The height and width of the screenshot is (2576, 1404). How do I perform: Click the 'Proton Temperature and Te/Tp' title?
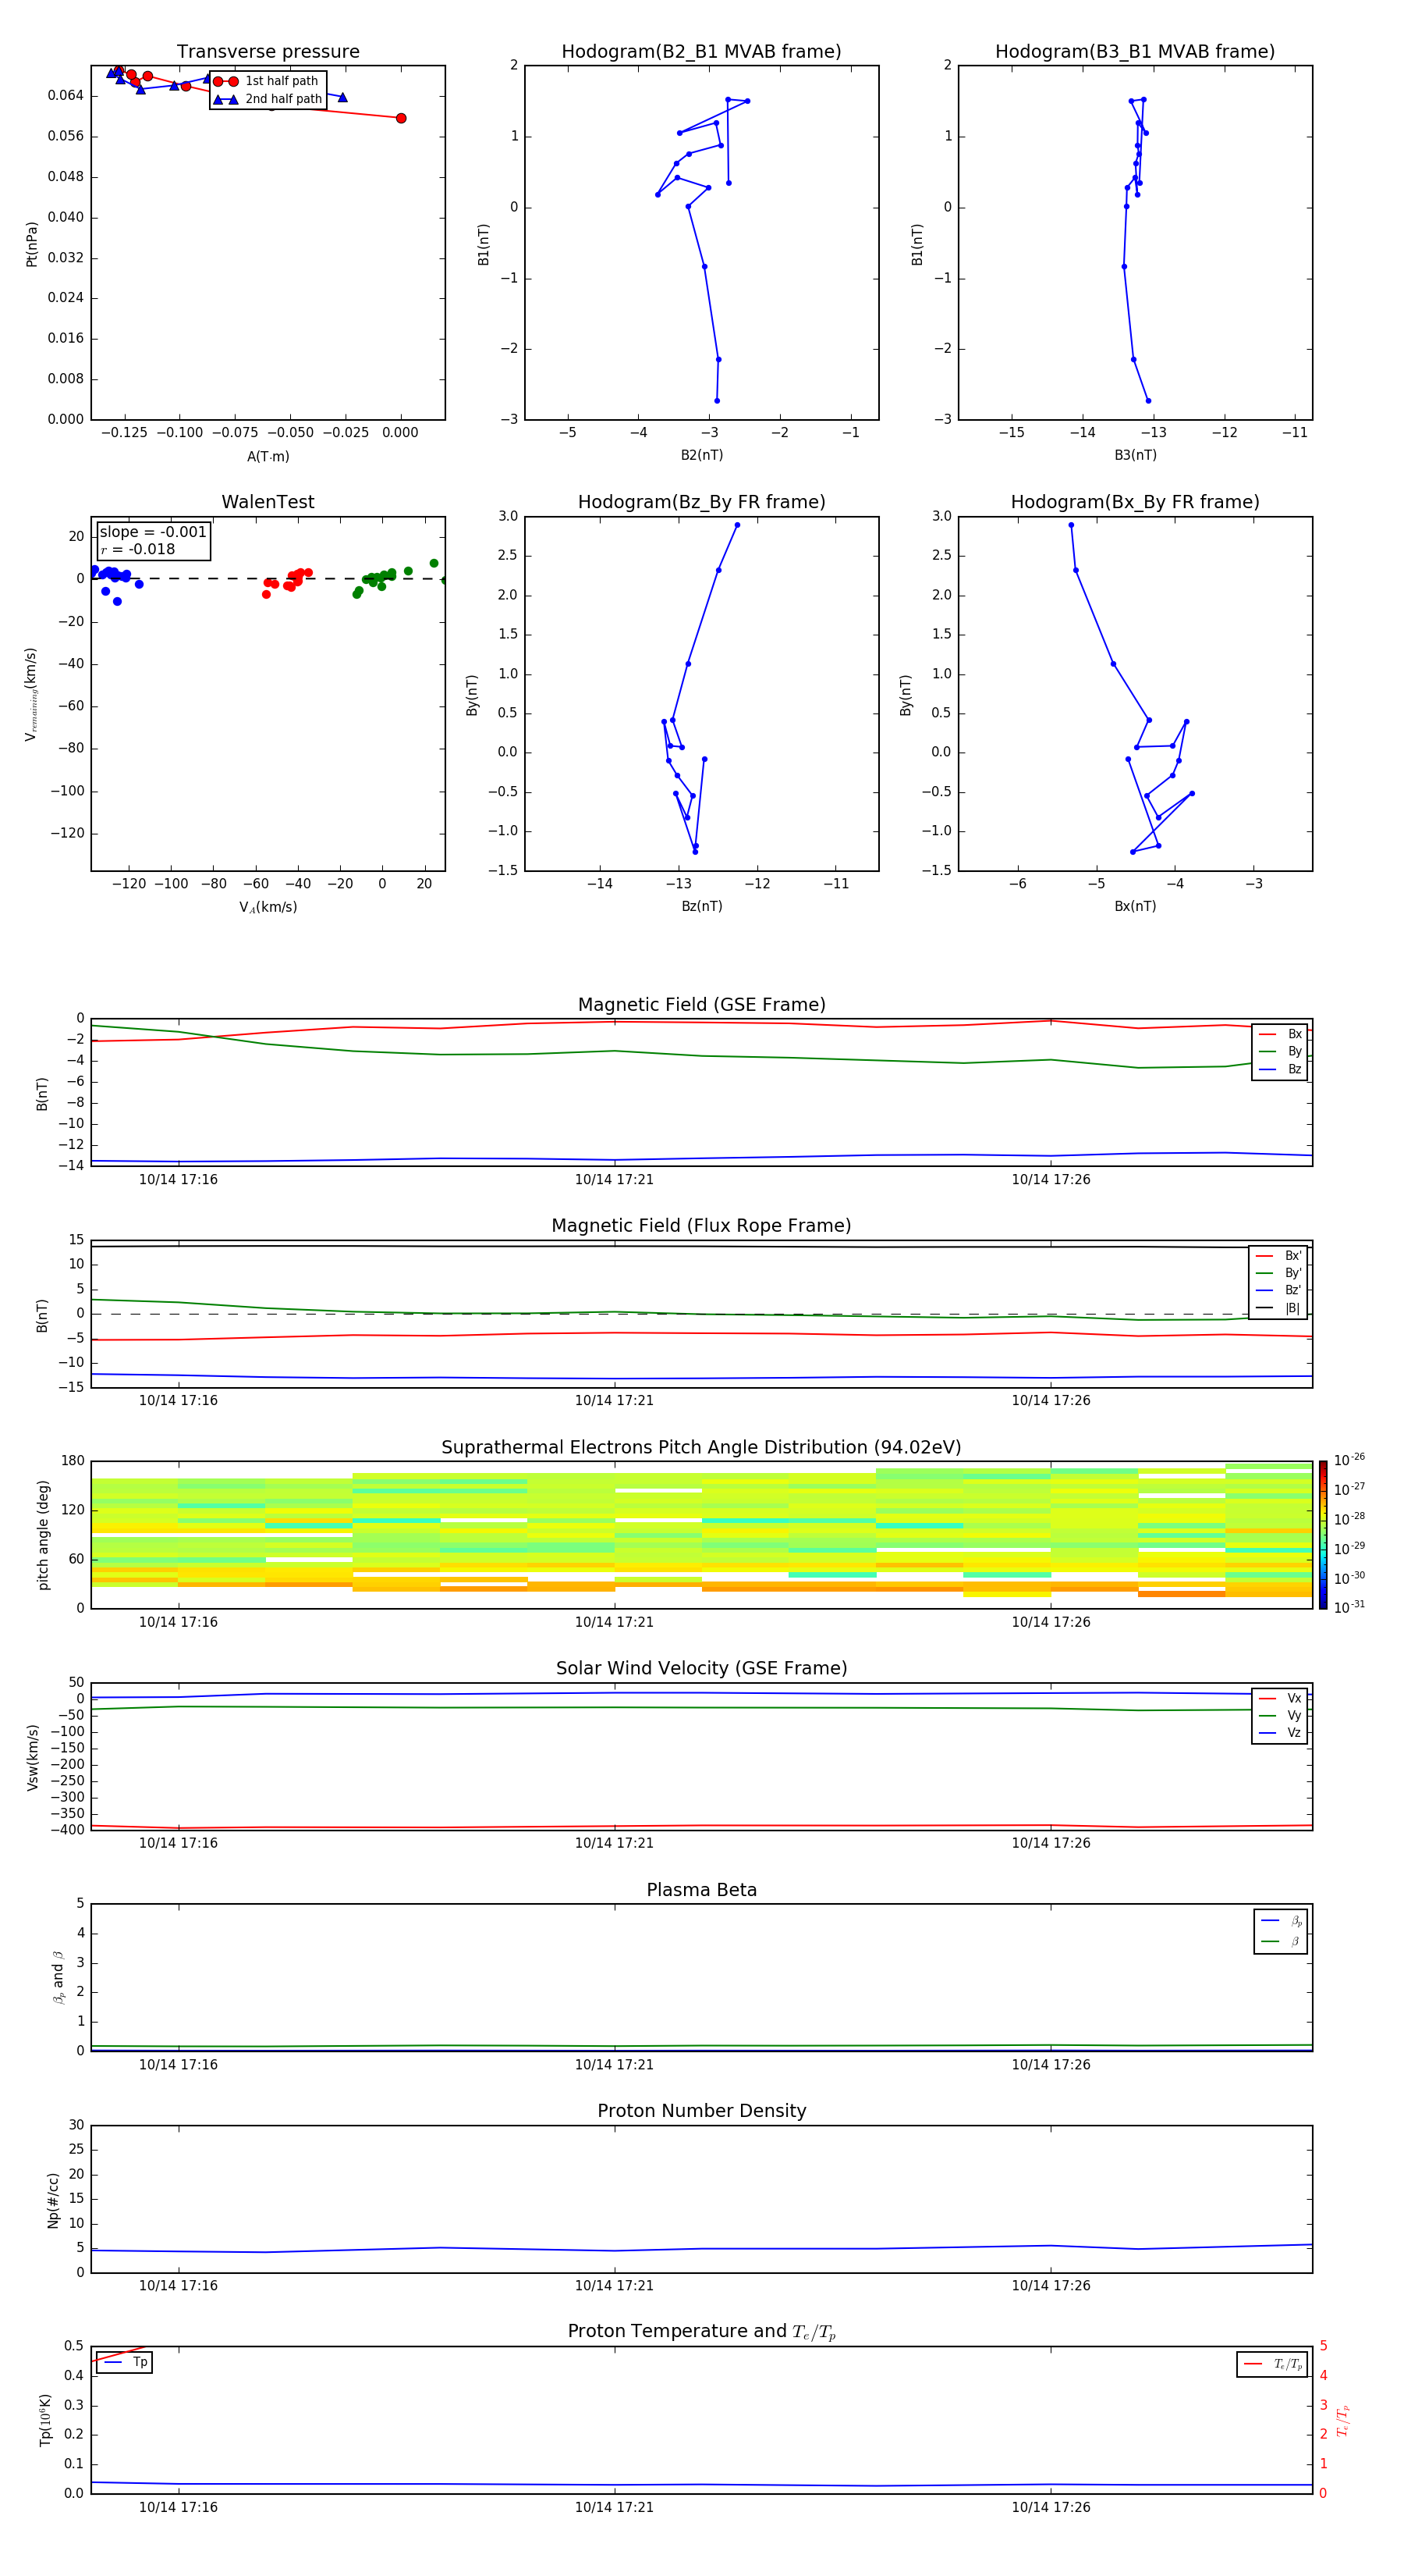click(701, 2331)
